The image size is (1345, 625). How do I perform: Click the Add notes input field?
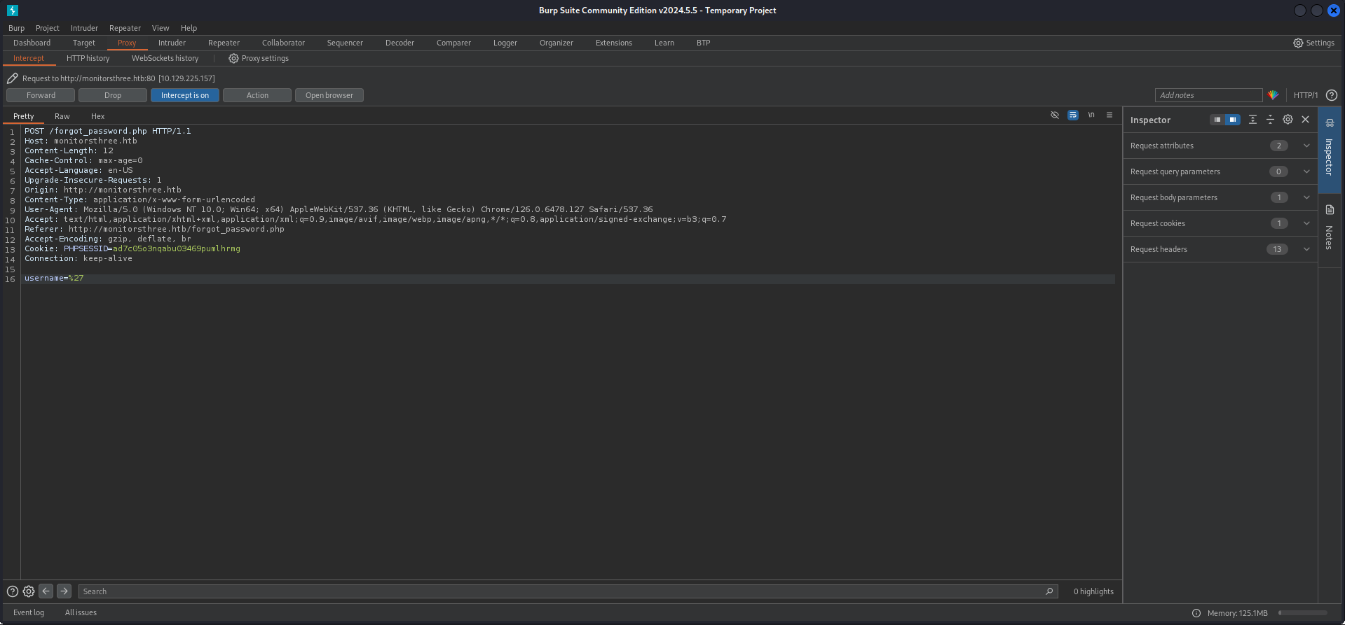pos(1208,95)
